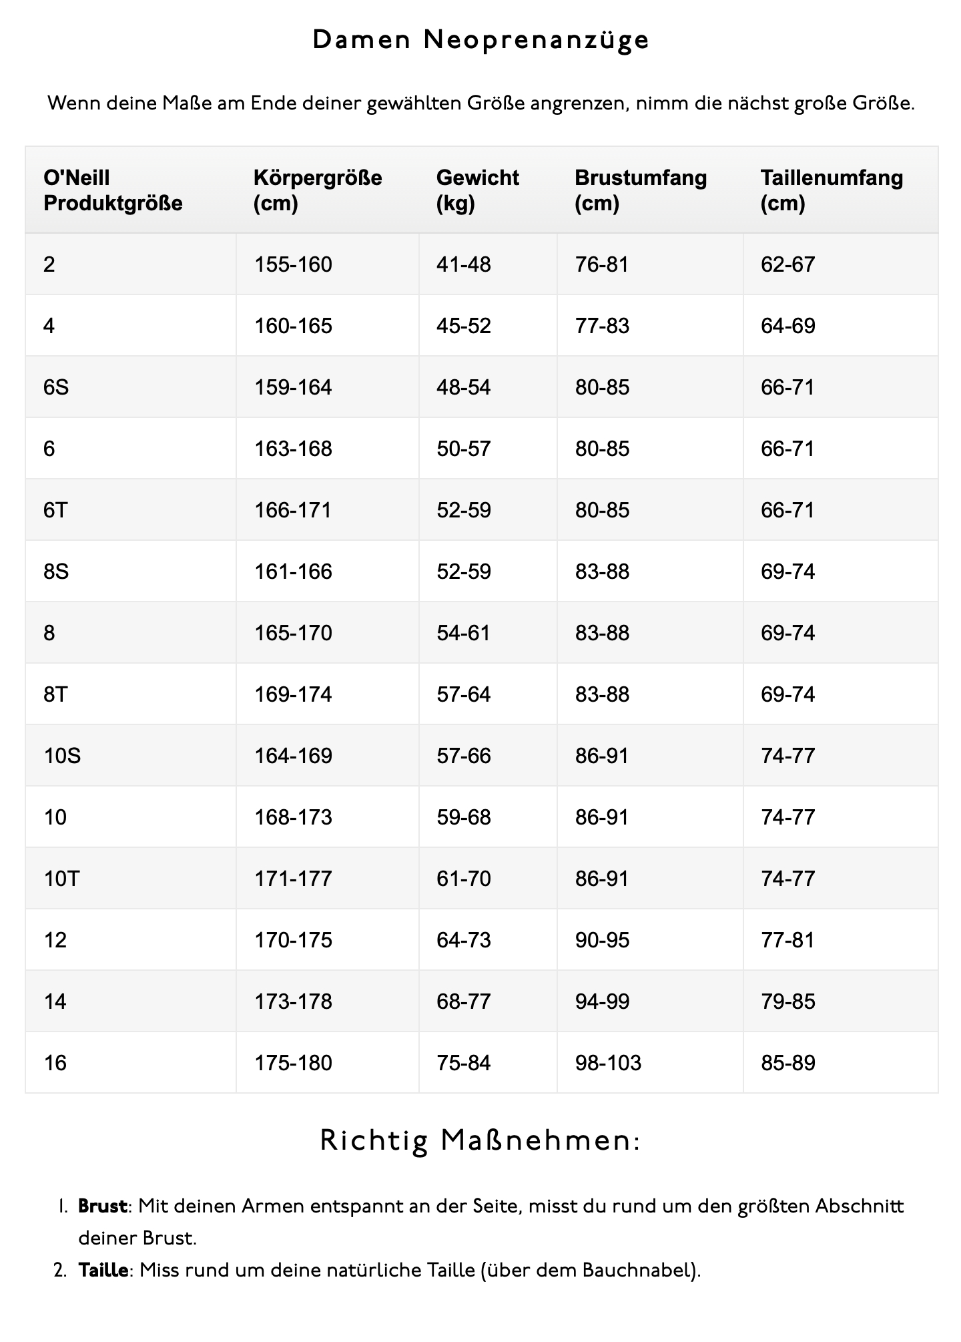
Task: Click the Körpergröße (cm) column header
Action: [318, 190]
